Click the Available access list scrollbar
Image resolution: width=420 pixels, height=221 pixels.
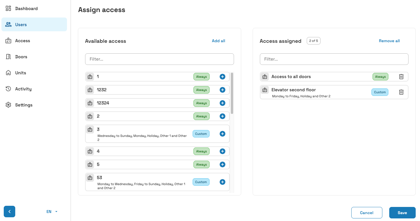(232, 93)
